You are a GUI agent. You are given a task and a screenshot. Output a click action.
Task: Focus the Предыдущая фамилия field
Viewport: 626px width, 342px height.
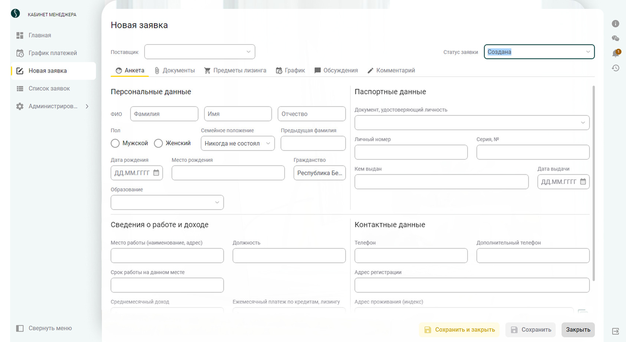(313, 143)
